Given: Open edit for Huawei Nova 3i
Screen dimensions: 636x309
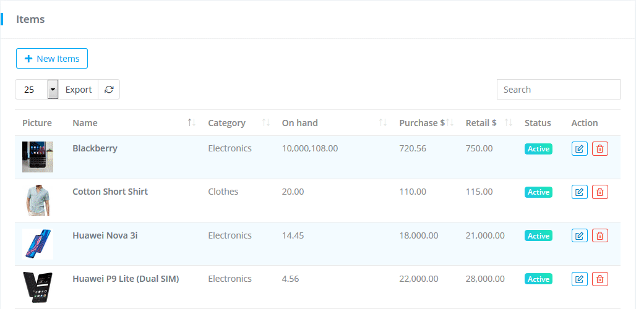Looking at the screenshot, I should 579,235.
